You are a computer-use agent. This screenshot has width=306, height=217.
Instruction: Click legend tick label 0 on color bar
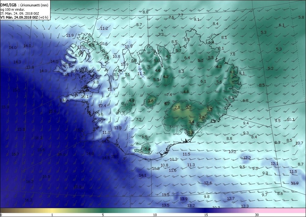pos(1,215)
